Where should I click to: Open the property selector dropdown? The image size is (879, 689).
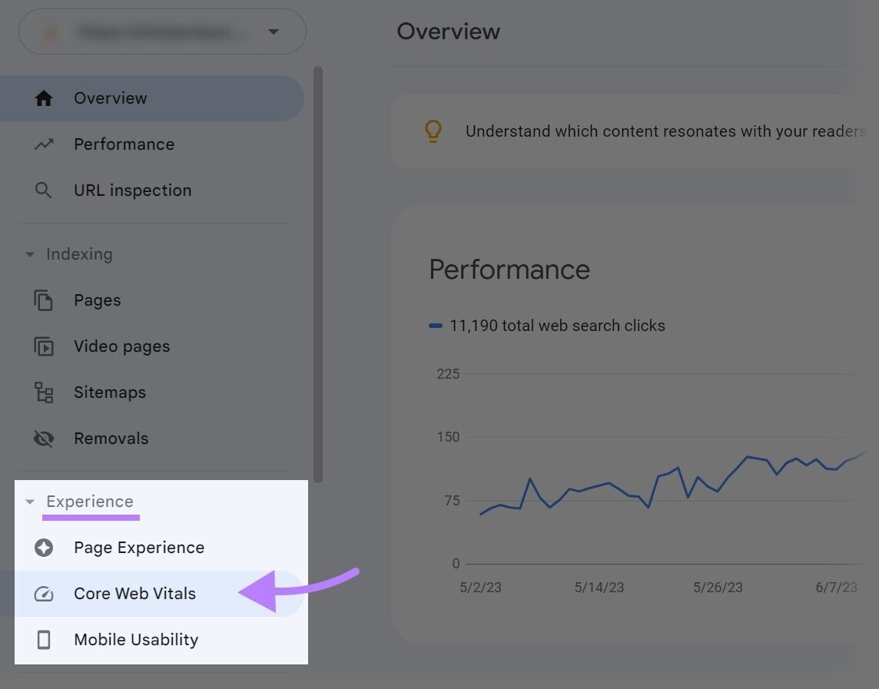274,31
